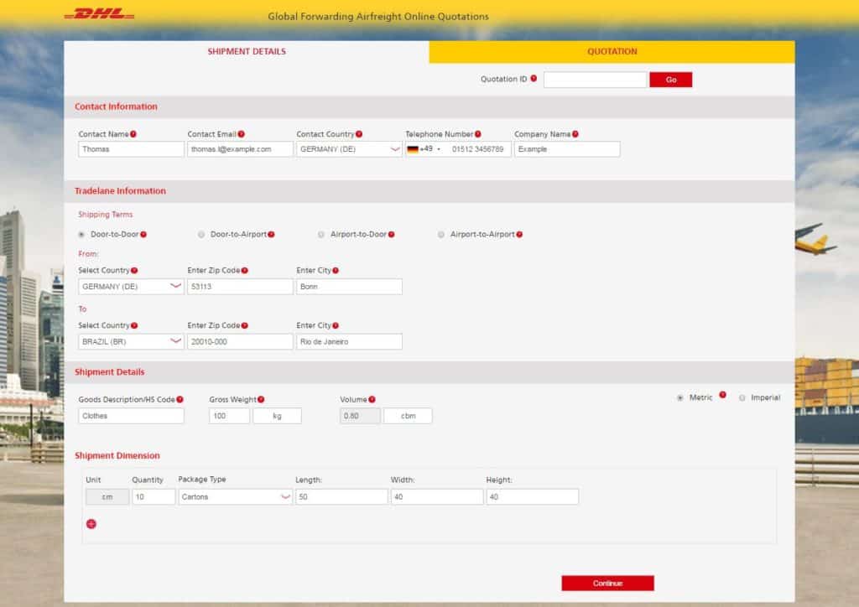Open help for Contact Name field
859x607 pixels.
click(x=134, y=133)
